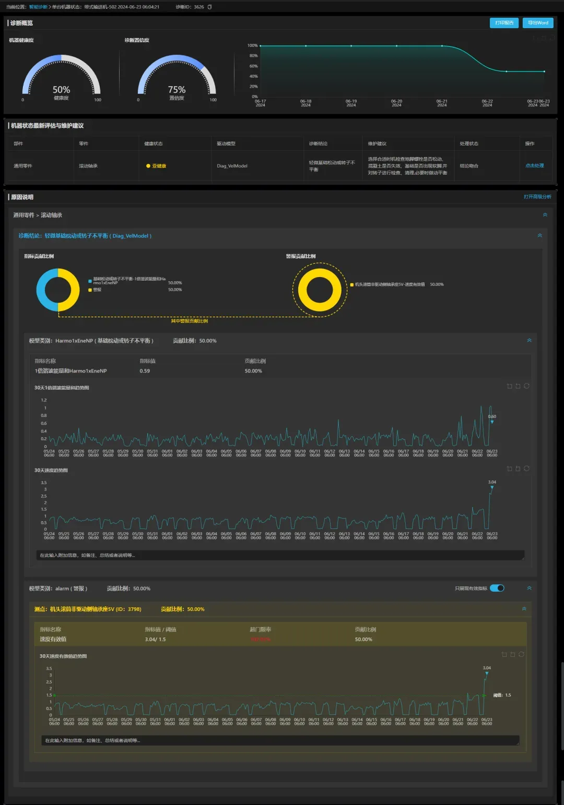This screenshot has height=805, width=564.
Task: Copy the diagnosis ID 3626 using copy icon
Action: coord(210,7)
